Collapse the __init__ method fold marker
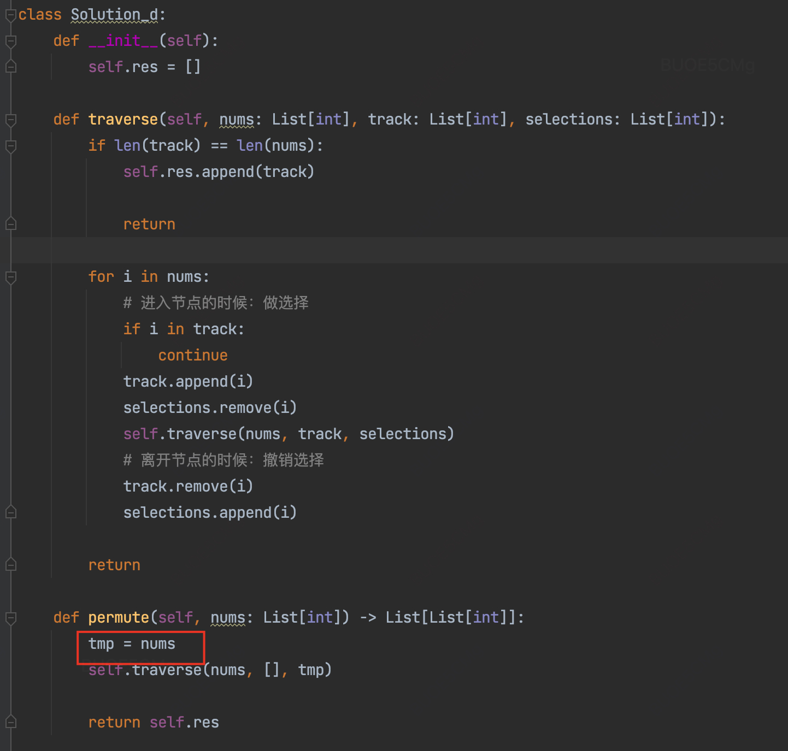The height and width of the screenshot is (751, 788). pos(10,41)
